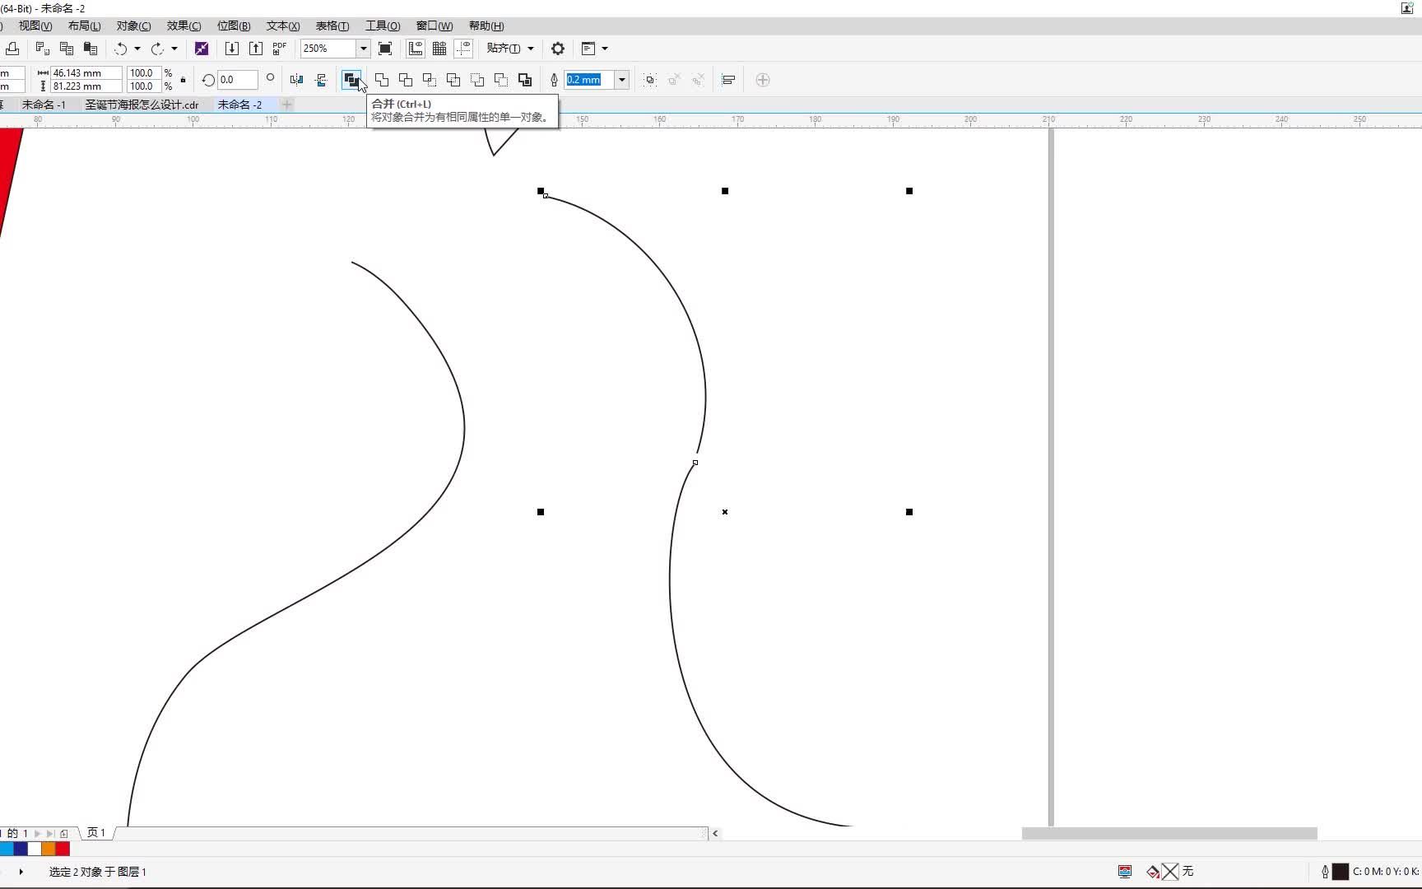Click the mirror vertically icon
1422x889 pixels.
(x=321, y=80)
